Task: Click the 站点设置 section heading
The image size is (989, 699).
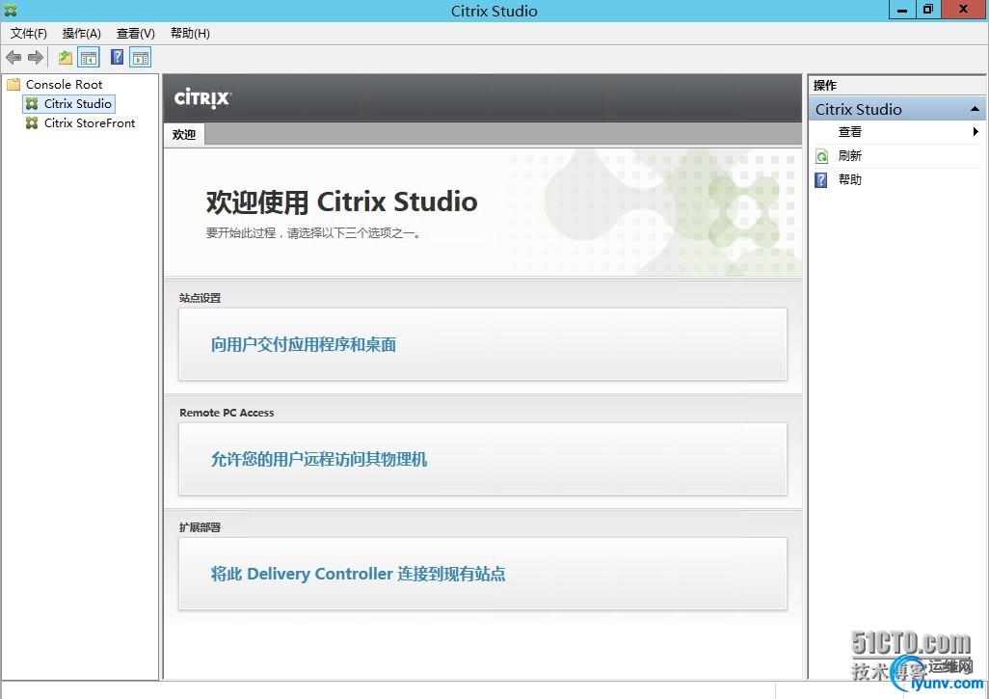Action: click(200, 298)
